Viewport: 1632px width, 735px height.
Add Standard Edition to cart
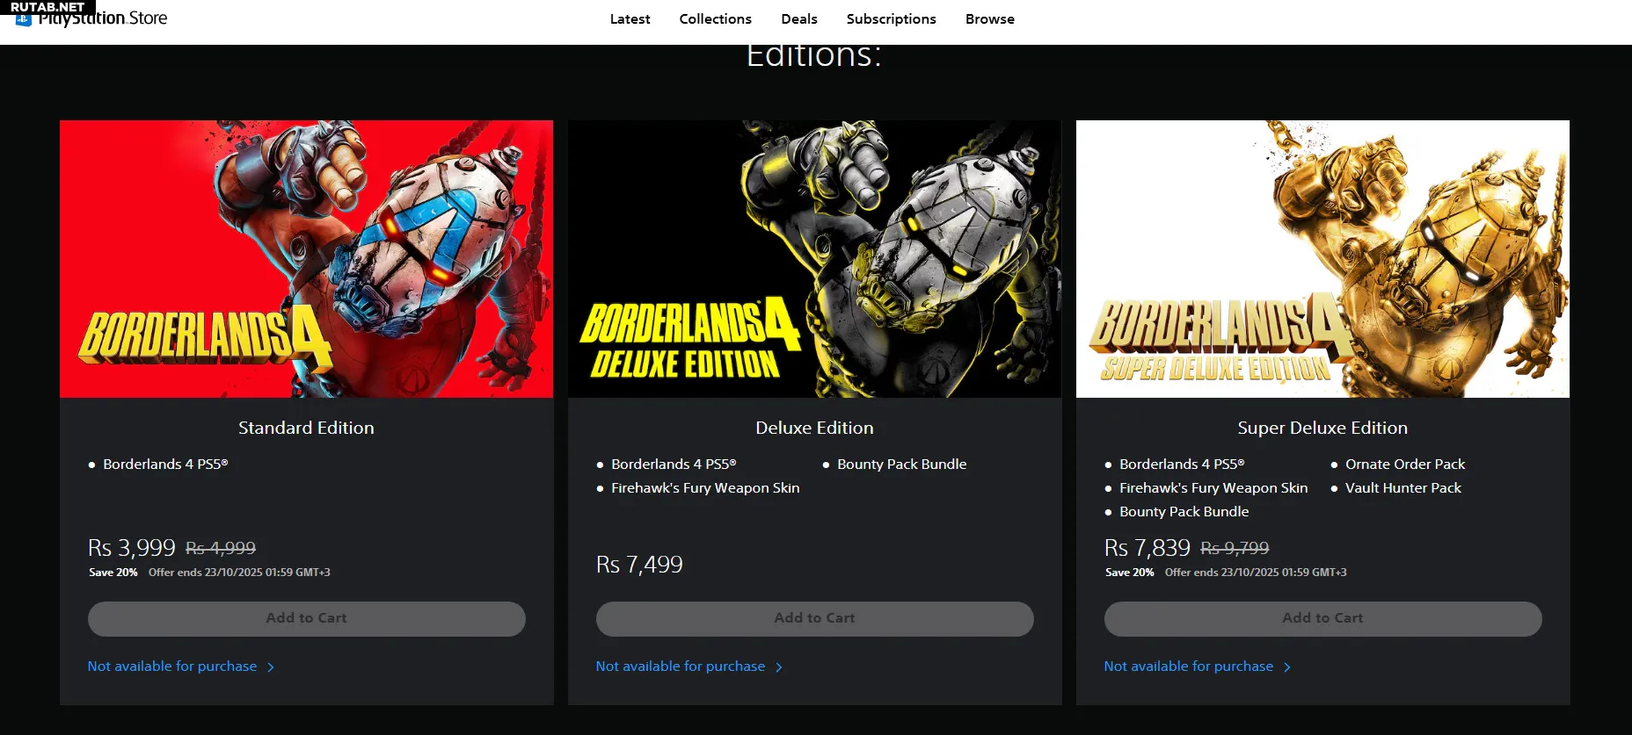tap(306, 618)
